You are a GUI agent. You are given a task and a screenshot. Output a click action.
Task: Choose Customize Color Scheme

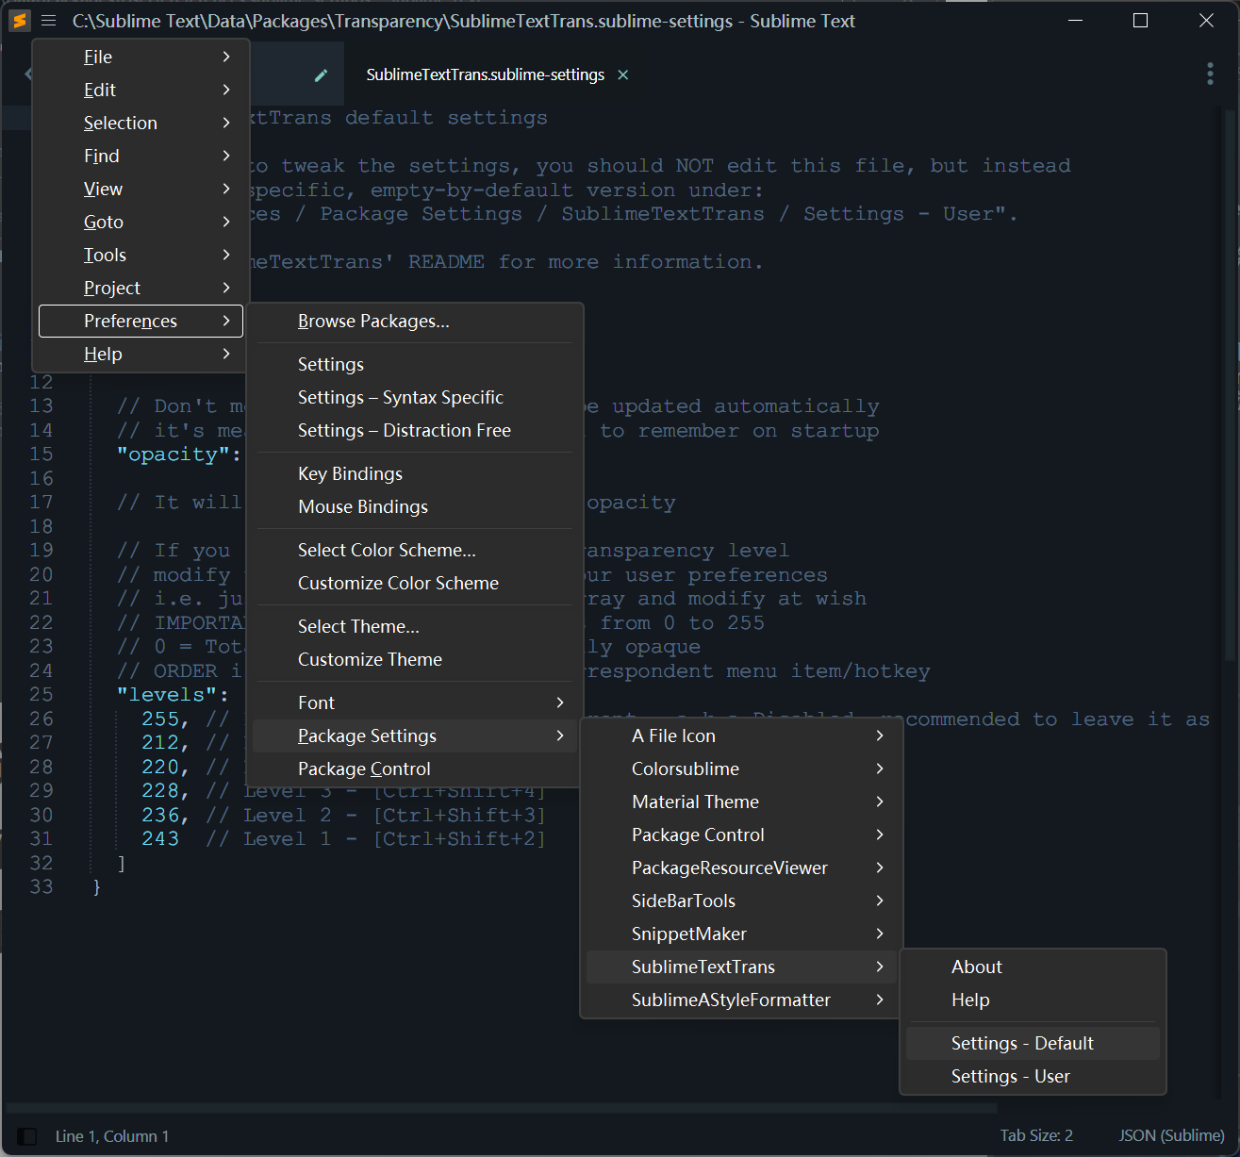coord(415,583)
